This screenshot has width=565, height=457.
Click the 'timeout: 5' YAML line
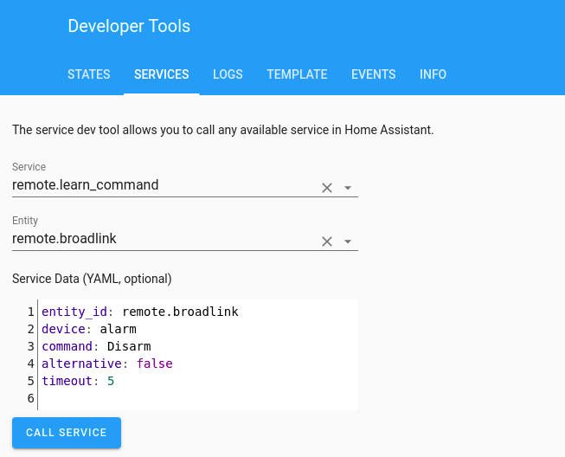[x=78, y=381]
